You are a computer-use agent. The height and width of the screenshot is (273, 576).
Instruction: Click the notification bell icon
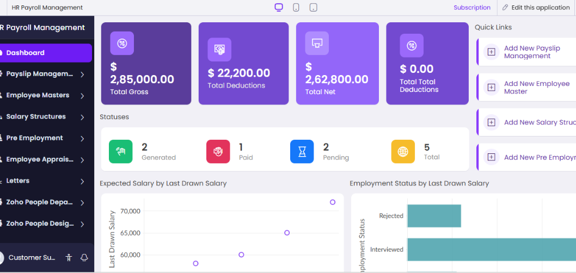pyautogui.click(x=84, y=257)
